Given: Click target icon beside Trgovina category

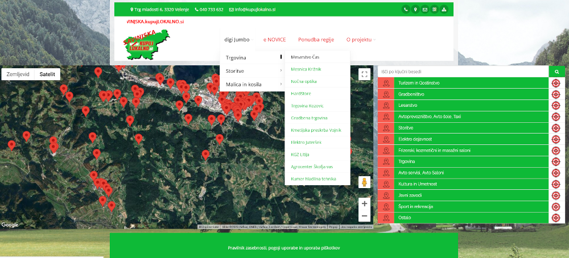Looking at the screenshot, I should [555, 161].
